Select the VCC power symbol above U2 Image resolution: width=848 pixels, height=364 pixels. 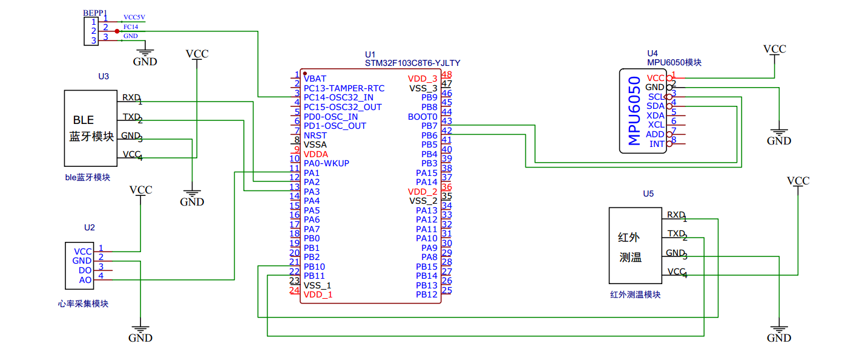pyautogui.click(x=140, y=190)
